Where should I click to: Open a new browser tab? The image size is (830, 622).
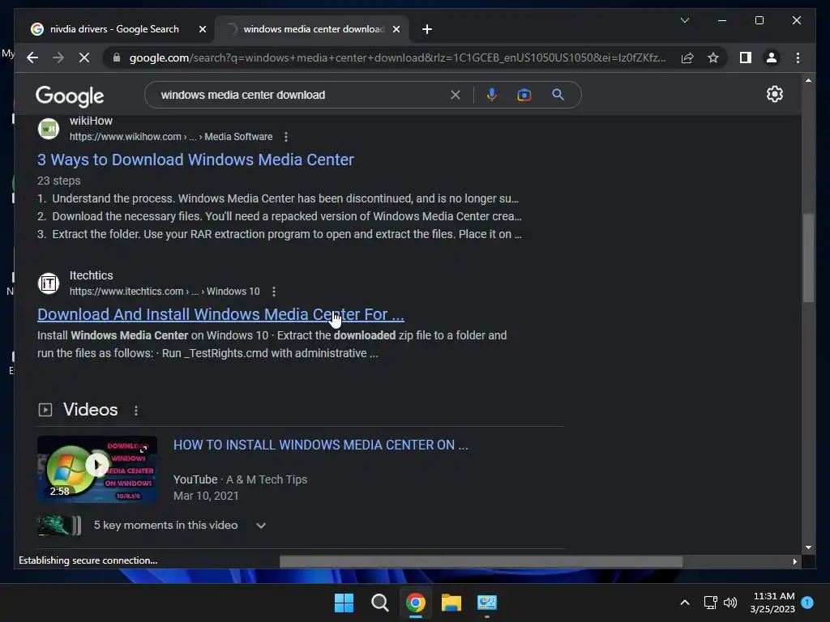coord(427,29)
